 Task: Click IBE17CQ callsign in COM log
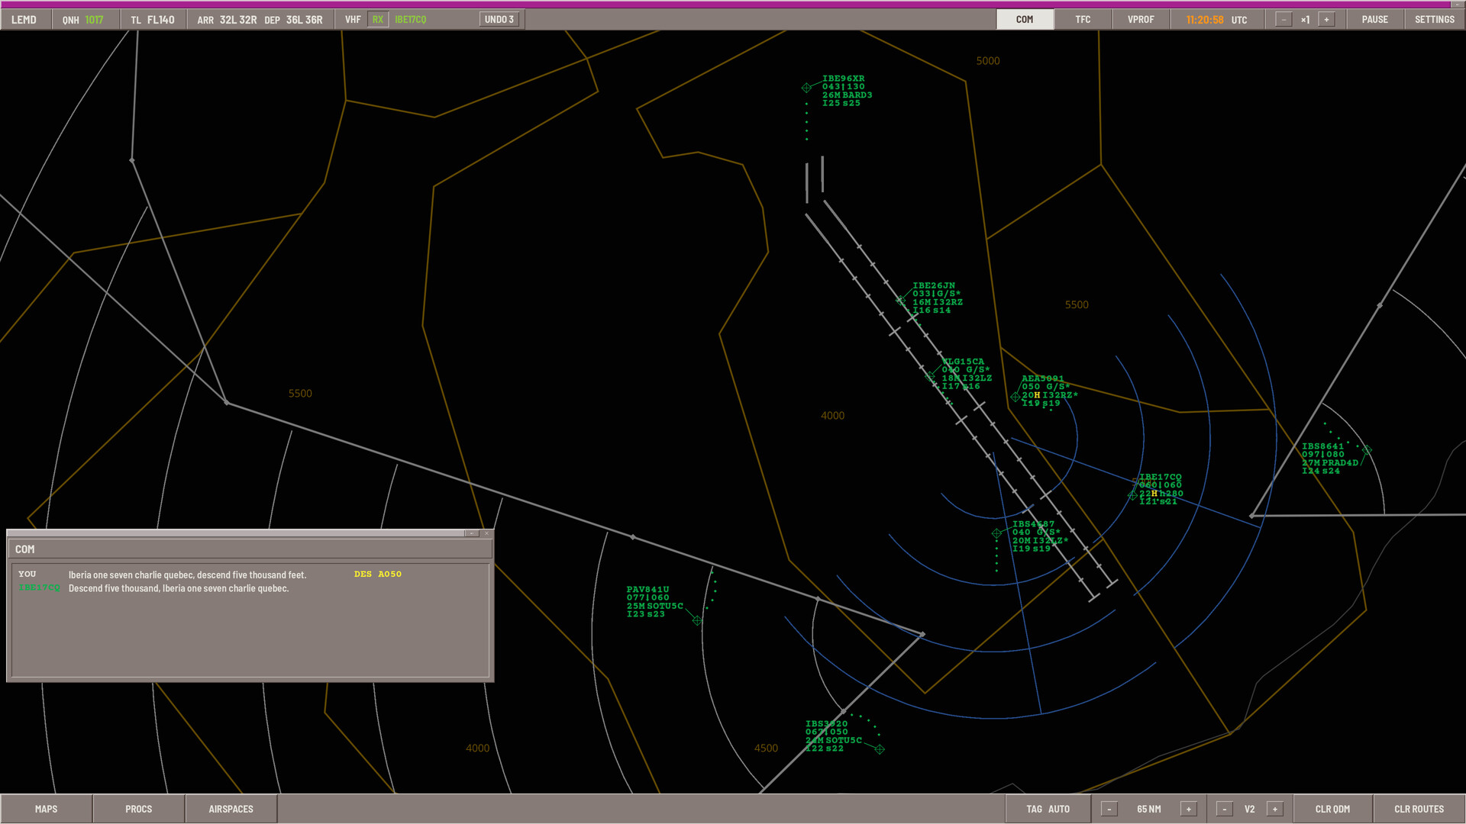(x=39, y=588)
